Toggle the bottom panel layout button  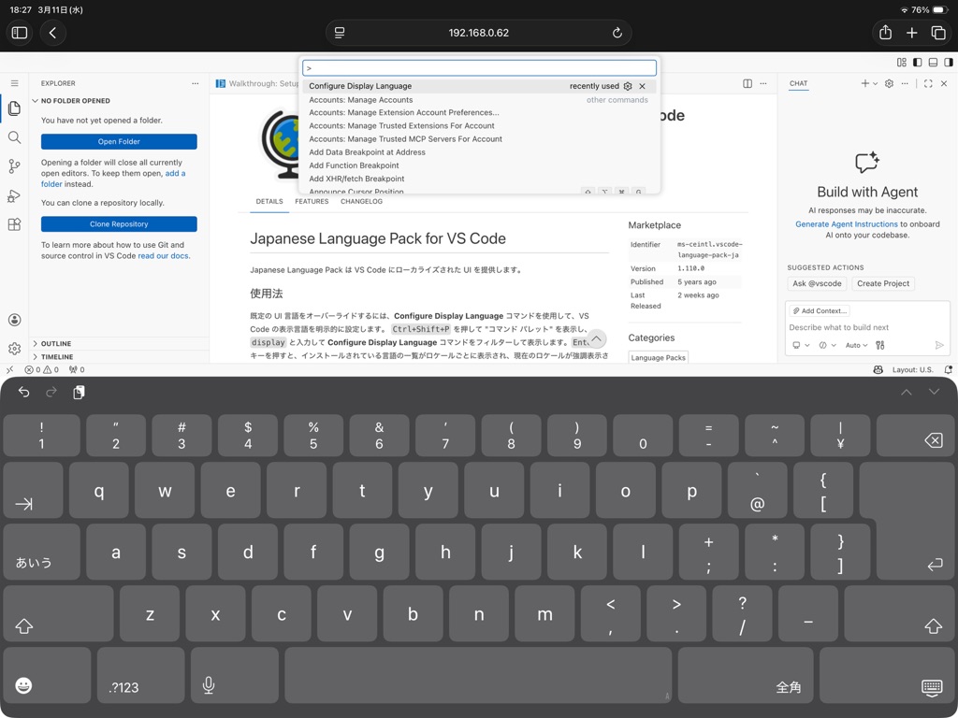pyautogui.click(x=933, y=63)
